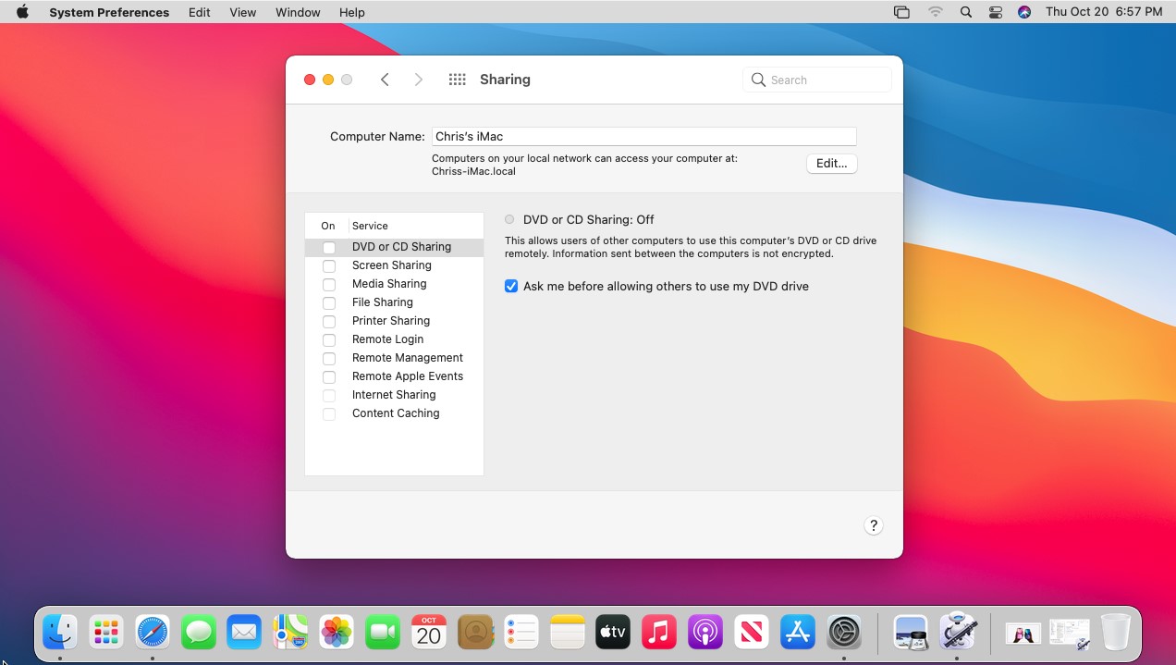Open the Window menu

(298, 12)
